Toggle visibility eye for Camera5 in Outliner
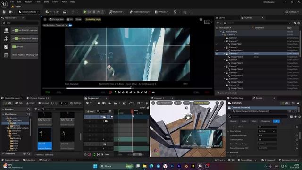302x170 pixels. click(217, 54)
